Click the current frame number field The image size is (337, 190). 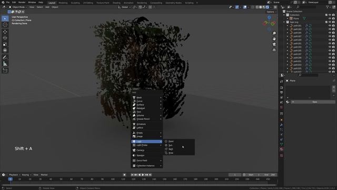[235, 175]
